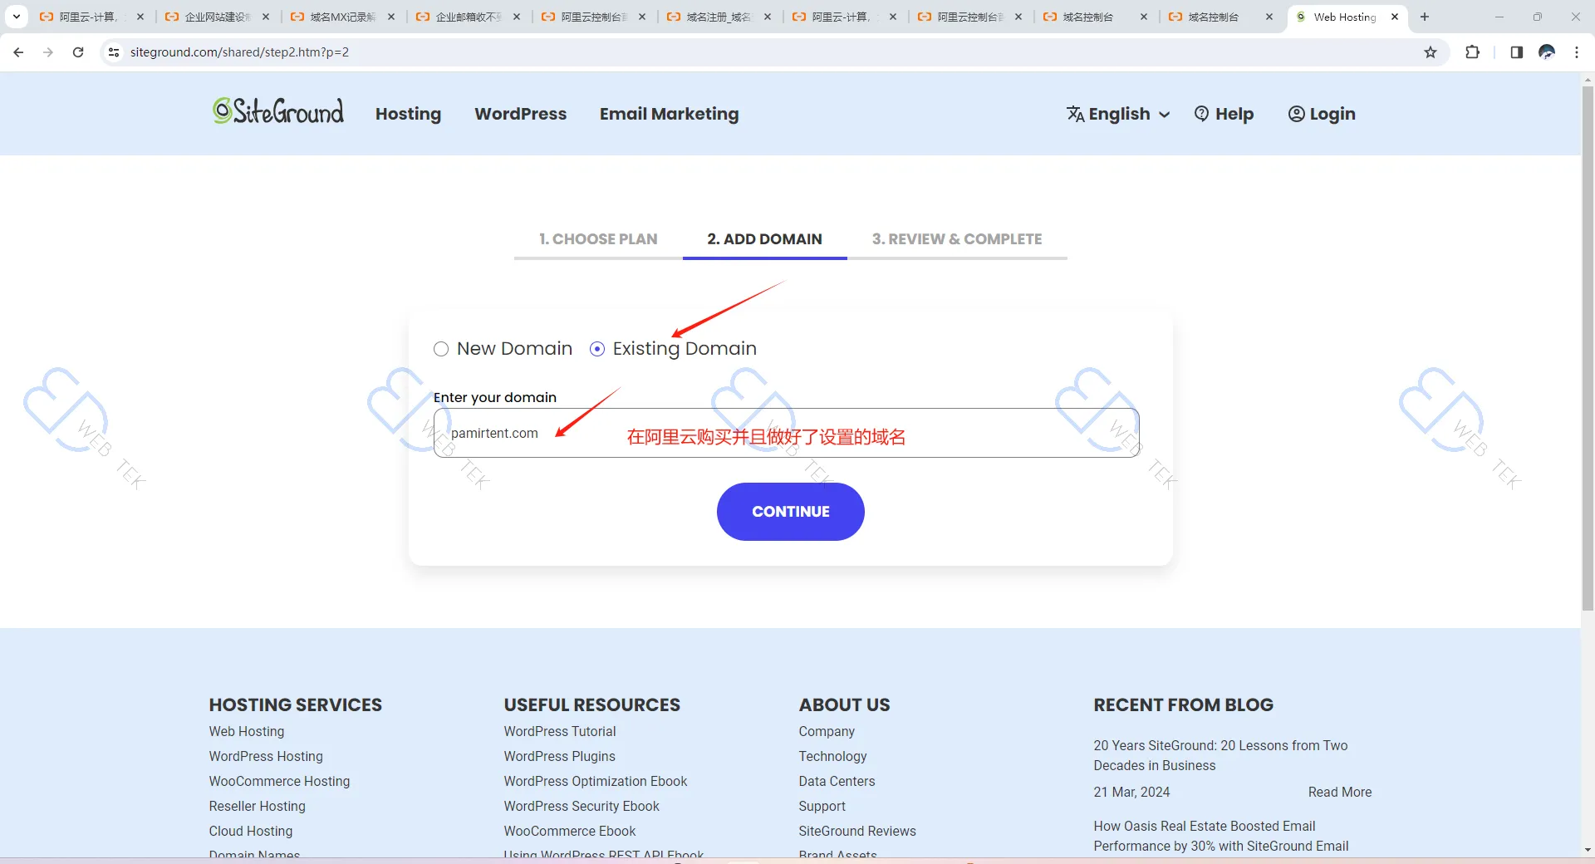Click the browser forward arrow
Viewport: 1595px width, 864px height.
tap(48, 52)
